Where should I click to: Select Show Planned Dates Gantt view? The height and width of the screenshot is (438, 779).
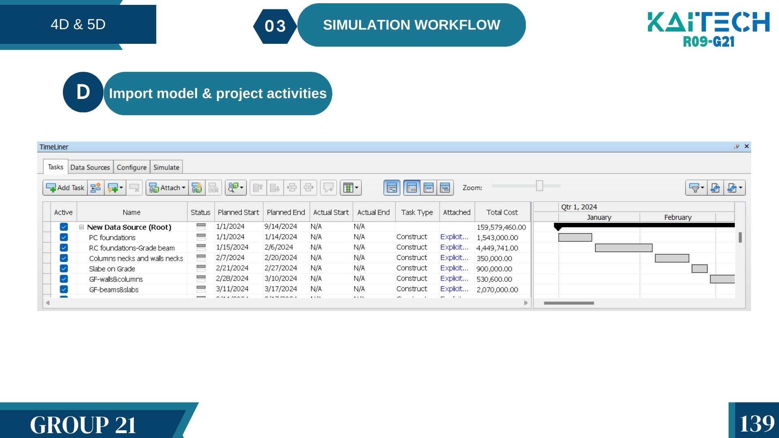pos(412,188)
